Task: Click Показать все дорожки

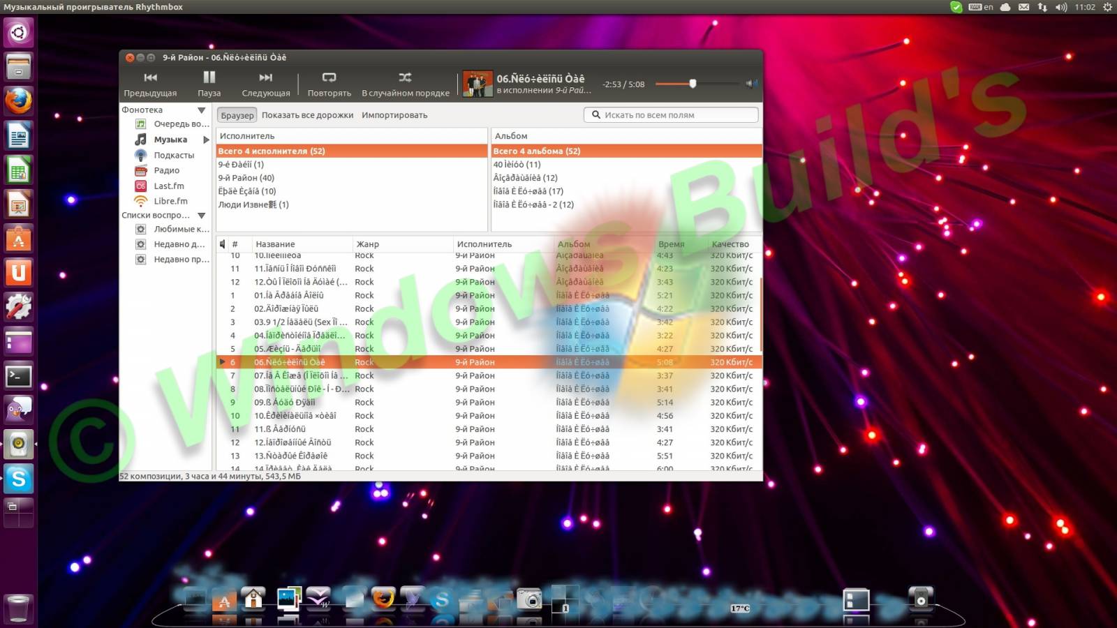Action: pyautogui.click(x=307, y=115)
